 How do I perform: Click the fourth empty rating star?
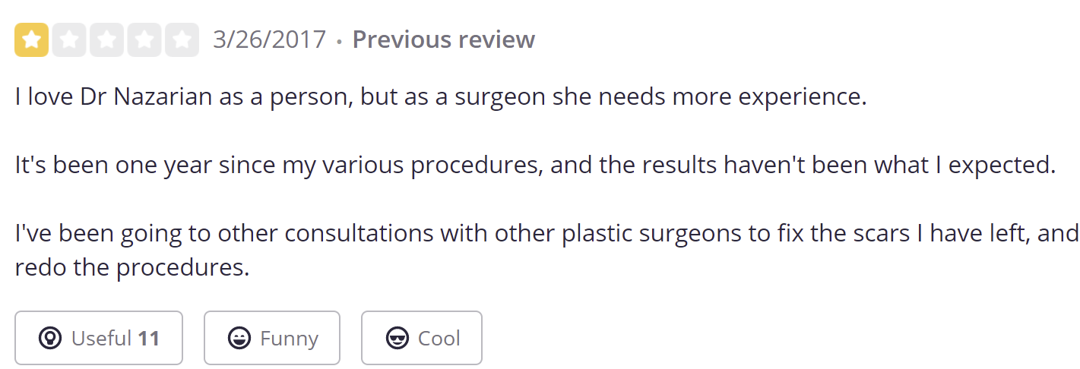[x=144, y=39]
